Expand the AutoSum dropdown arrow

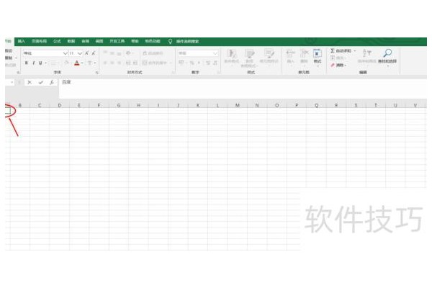[354, 50]
